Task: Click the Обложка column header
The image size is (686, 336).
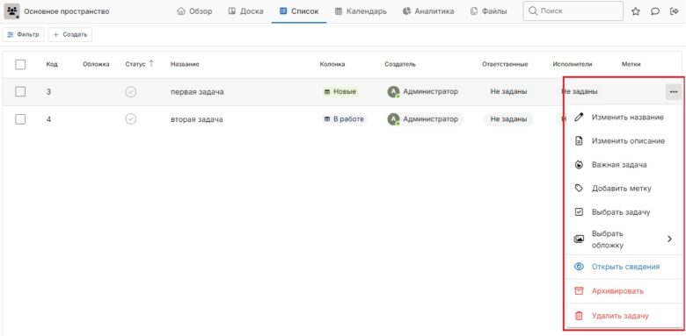Action: point(96,64)
